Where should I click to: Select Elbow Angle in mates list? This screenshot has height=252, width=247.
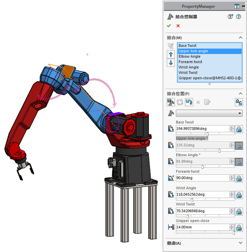pyautogui.click(x=189, y=56)
